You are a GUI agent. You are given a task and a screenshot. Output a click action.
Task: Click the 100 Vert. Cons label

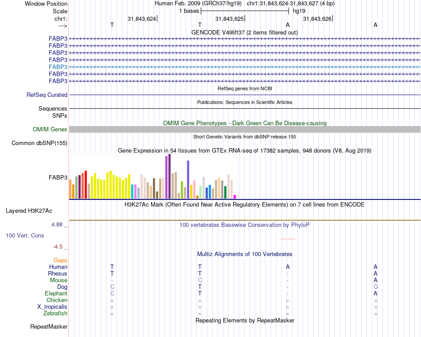[x=25, y=235]
